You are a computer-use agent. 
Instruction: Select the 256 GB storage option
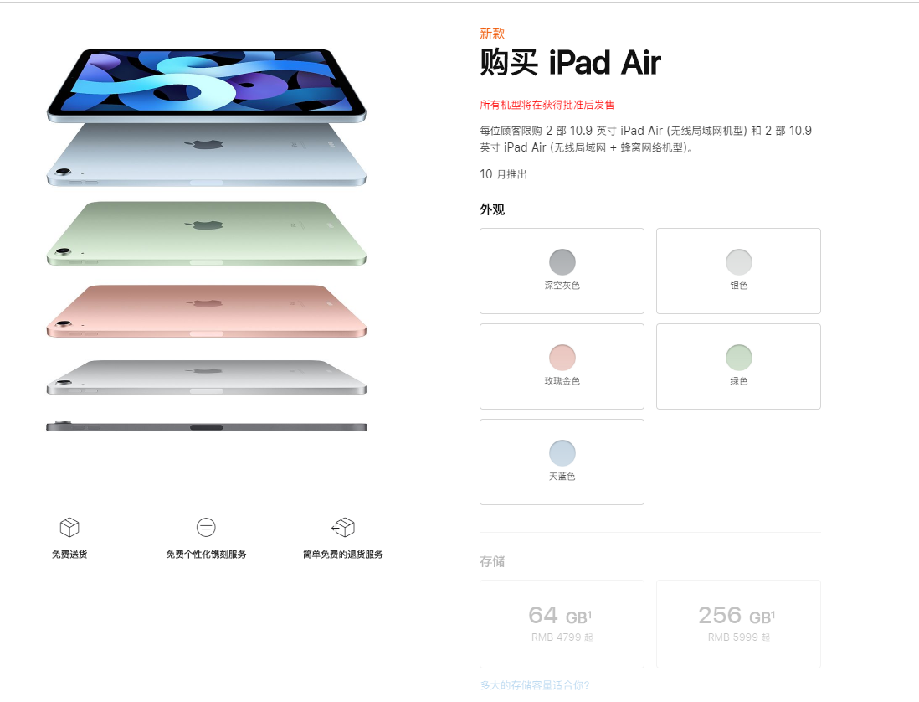[738, 624]
